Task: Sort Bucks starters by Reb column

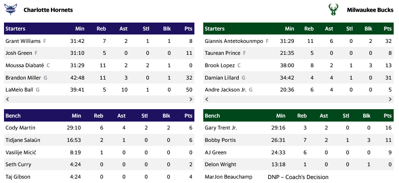Action: [x=309, y=29]
